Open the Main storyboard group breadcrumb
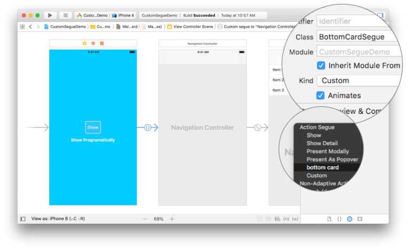The image size is (410, 250). pos(152,27)
